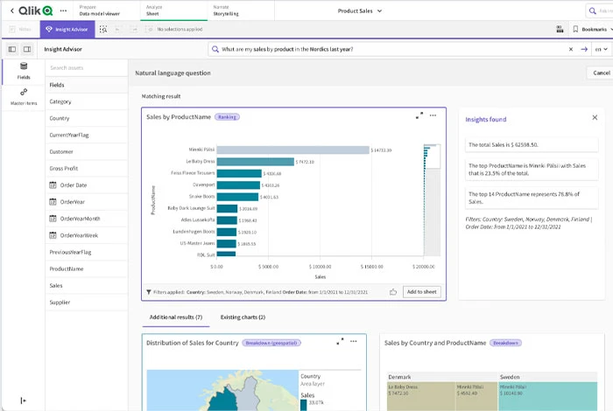Open the smart search selections tool
This screenshot has width=613, height=411.
[103, 29]
